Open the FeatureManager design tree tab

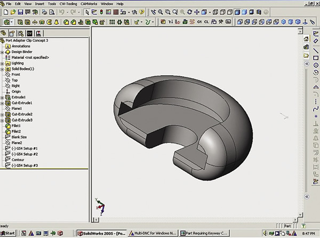3,33
